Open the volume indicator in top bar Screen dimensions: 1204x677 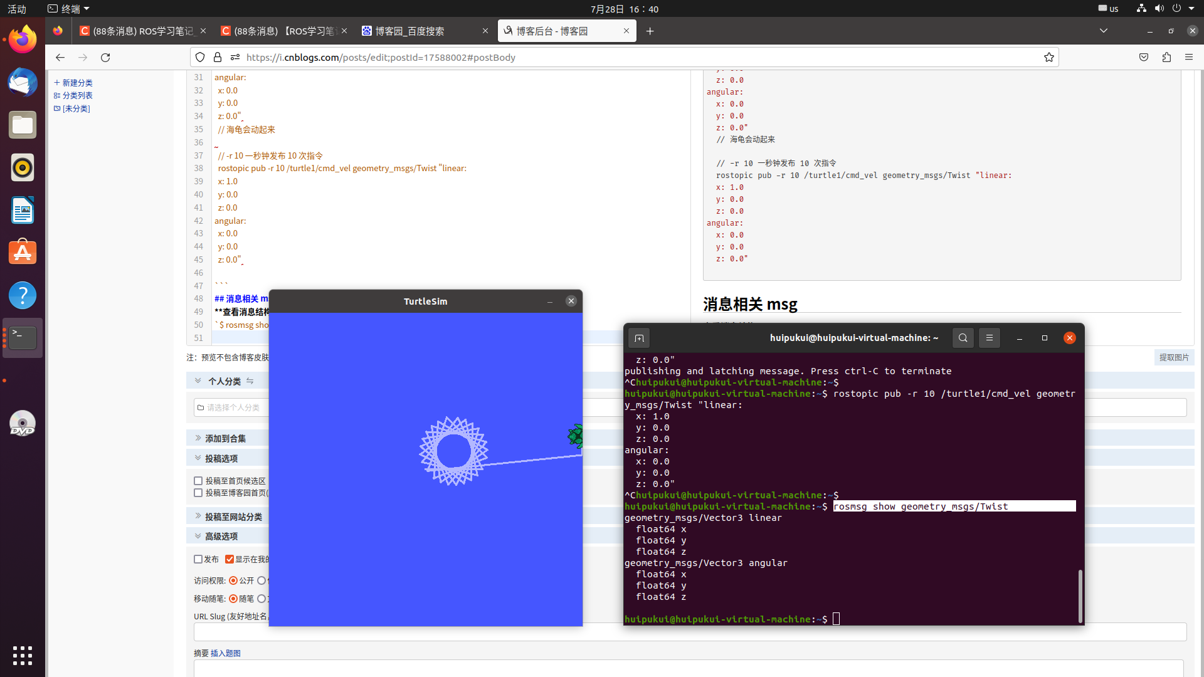1159,8
